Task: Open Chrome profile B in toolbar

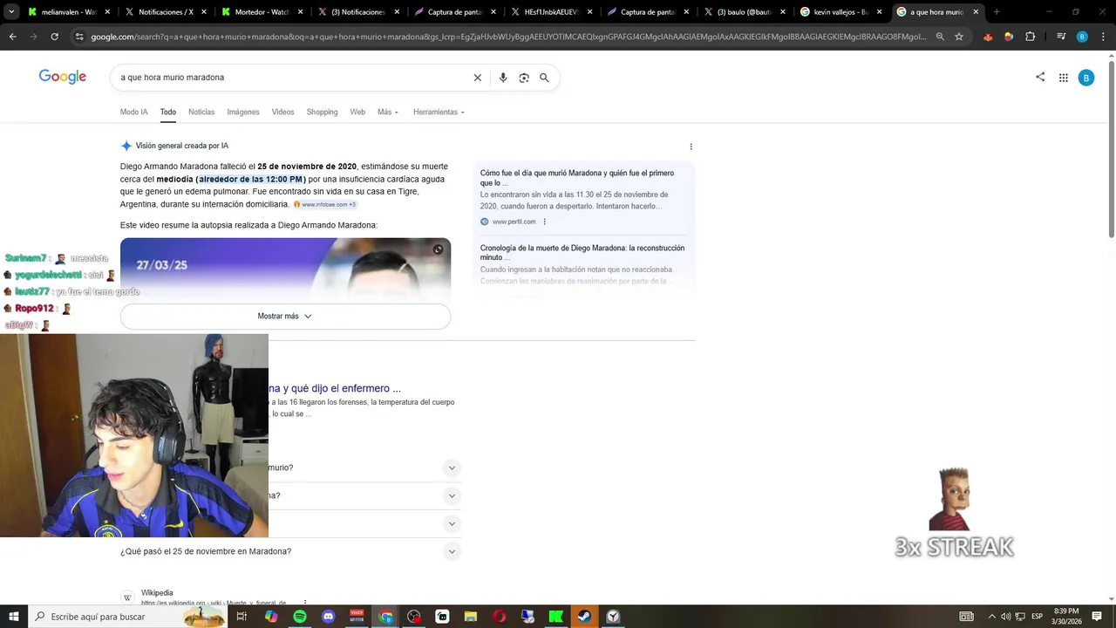Action: pyautogui.click(x=1082, y=37)
